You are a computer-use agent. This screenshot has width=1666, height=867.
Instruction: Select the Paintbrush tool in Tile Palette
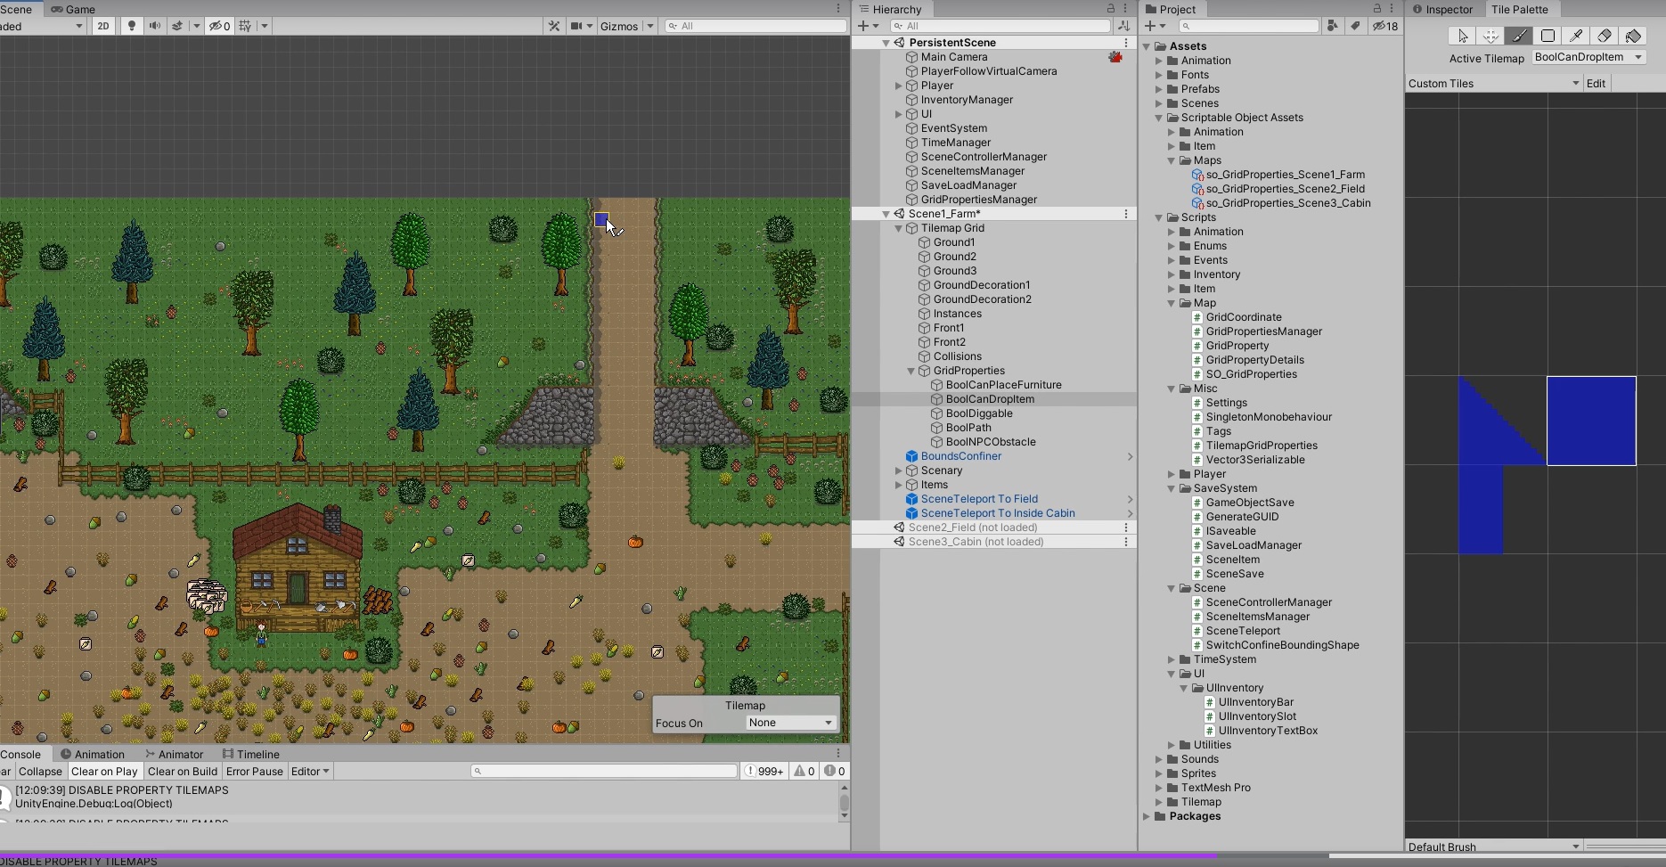coord(1519,36)
